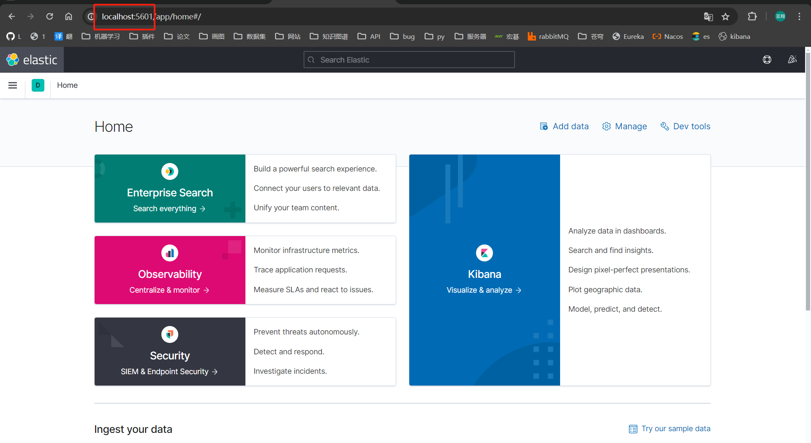
Task: Click 'Monitor infrastructure metrics.' text
Action: (x=306, y=250)
